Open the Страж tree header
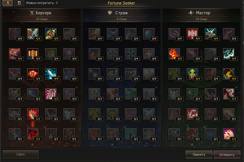This screenshot has width=244, height=162. pos(122,13)
